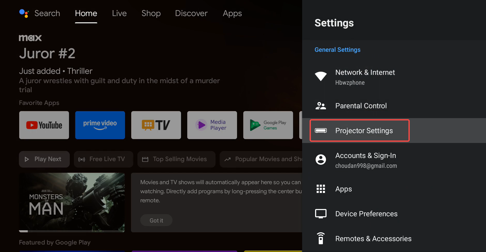Launch the Prime Video app tile
The image size is (486, 252).
(100, 125)
